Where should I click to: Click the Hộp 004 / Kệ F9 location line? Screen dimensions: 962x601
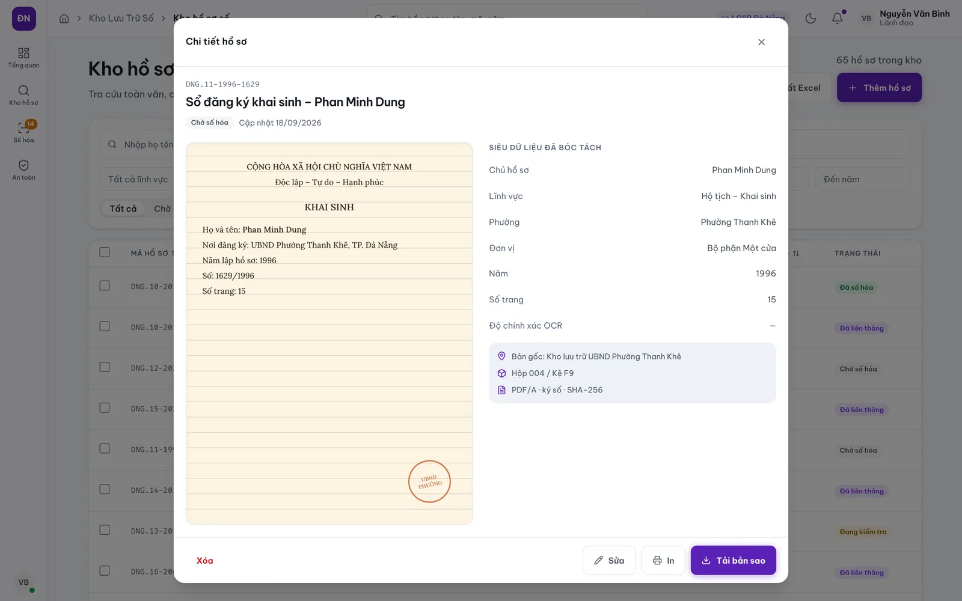(542, 373)
